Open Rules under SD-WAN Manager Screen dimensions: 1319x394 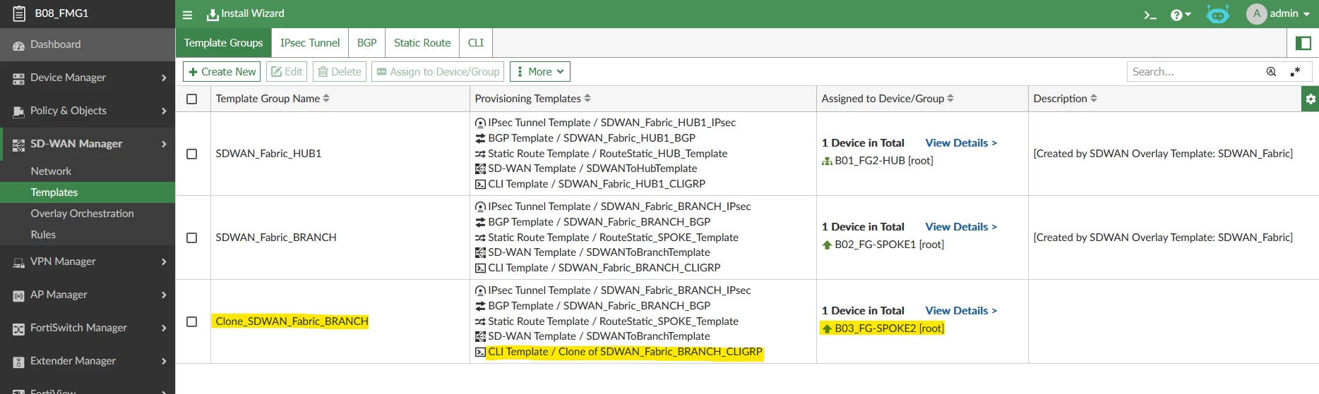pyautogui.click(x=88, y=235)
